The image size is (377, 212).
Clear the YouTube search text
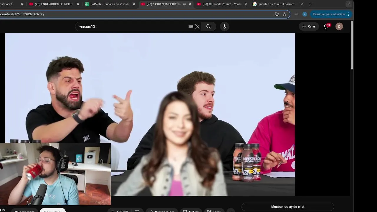coord(197,26)
